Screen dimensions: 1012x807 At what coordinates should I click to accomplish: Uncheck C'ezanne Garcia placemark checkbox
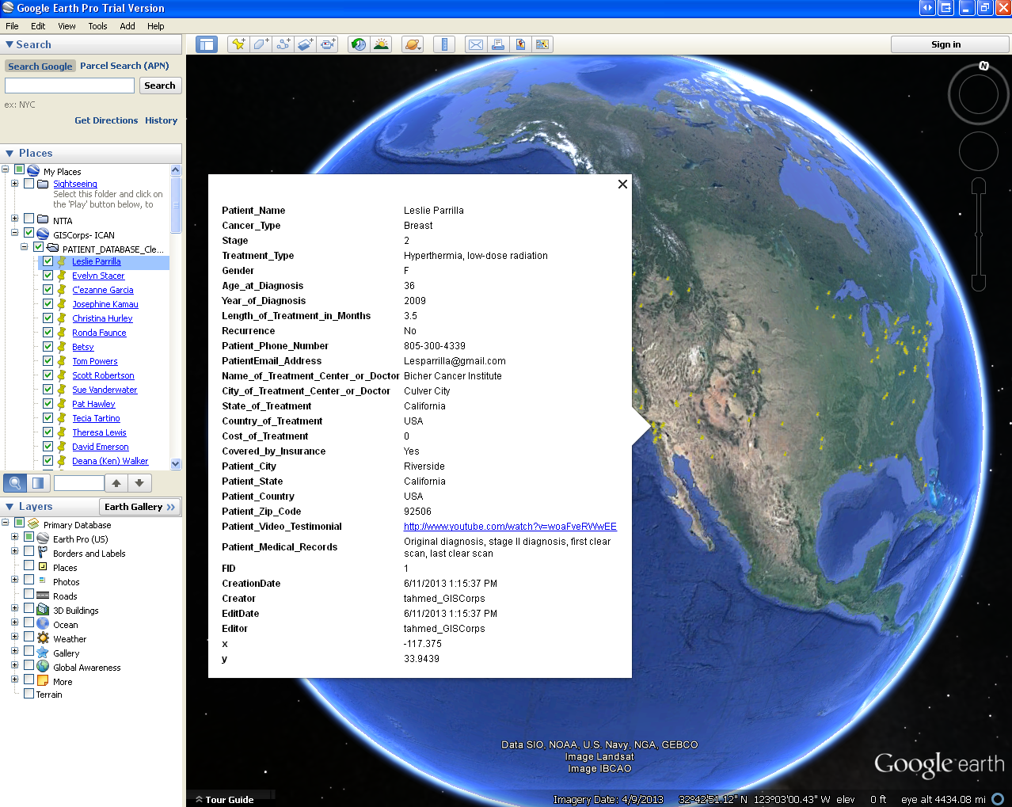tap(48, 290)
